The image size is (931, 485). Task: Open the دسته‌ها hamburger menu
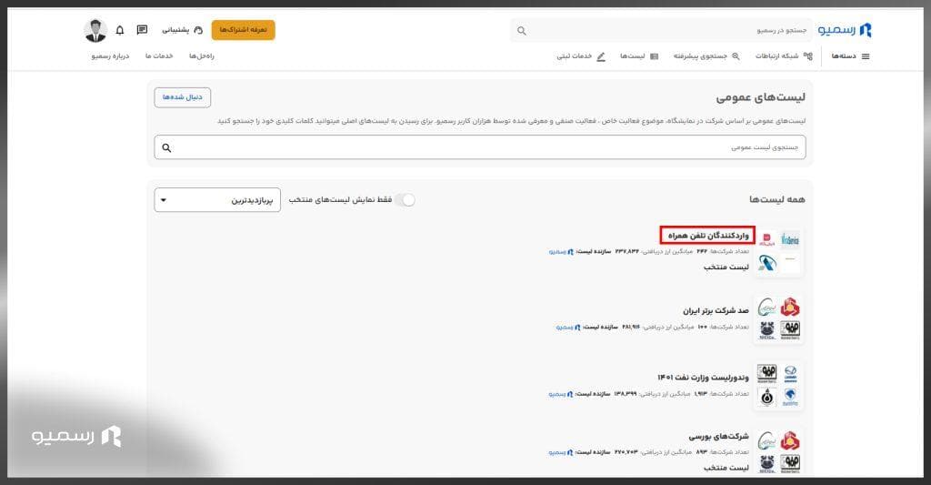(850, 56)
